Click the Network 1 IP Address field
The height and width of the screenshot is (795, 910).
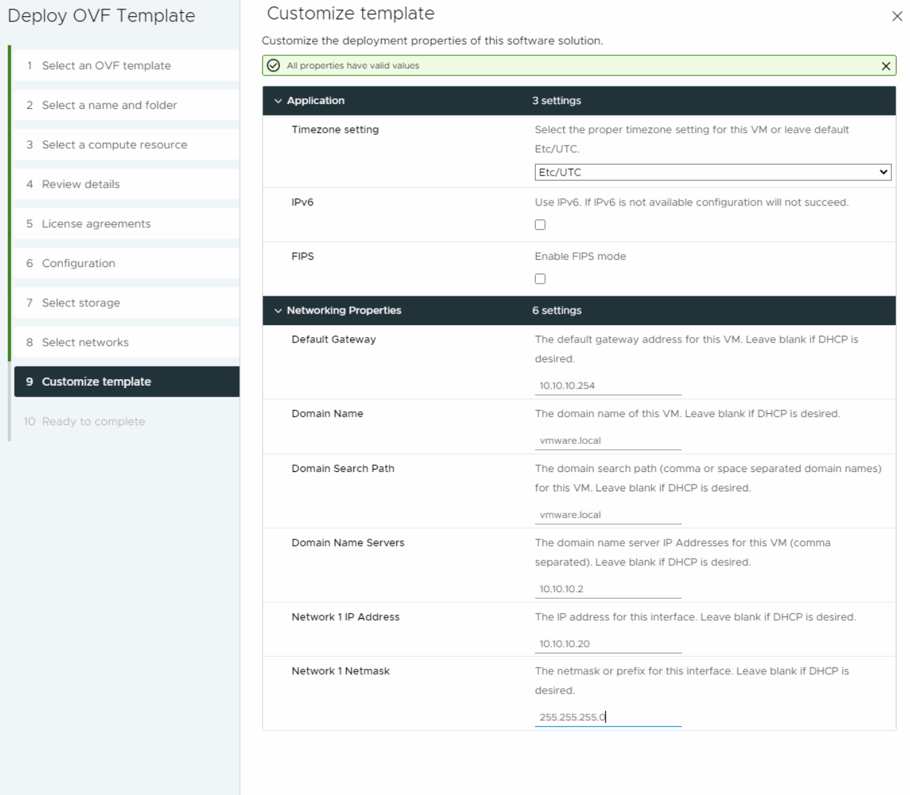tap(608, 643)
